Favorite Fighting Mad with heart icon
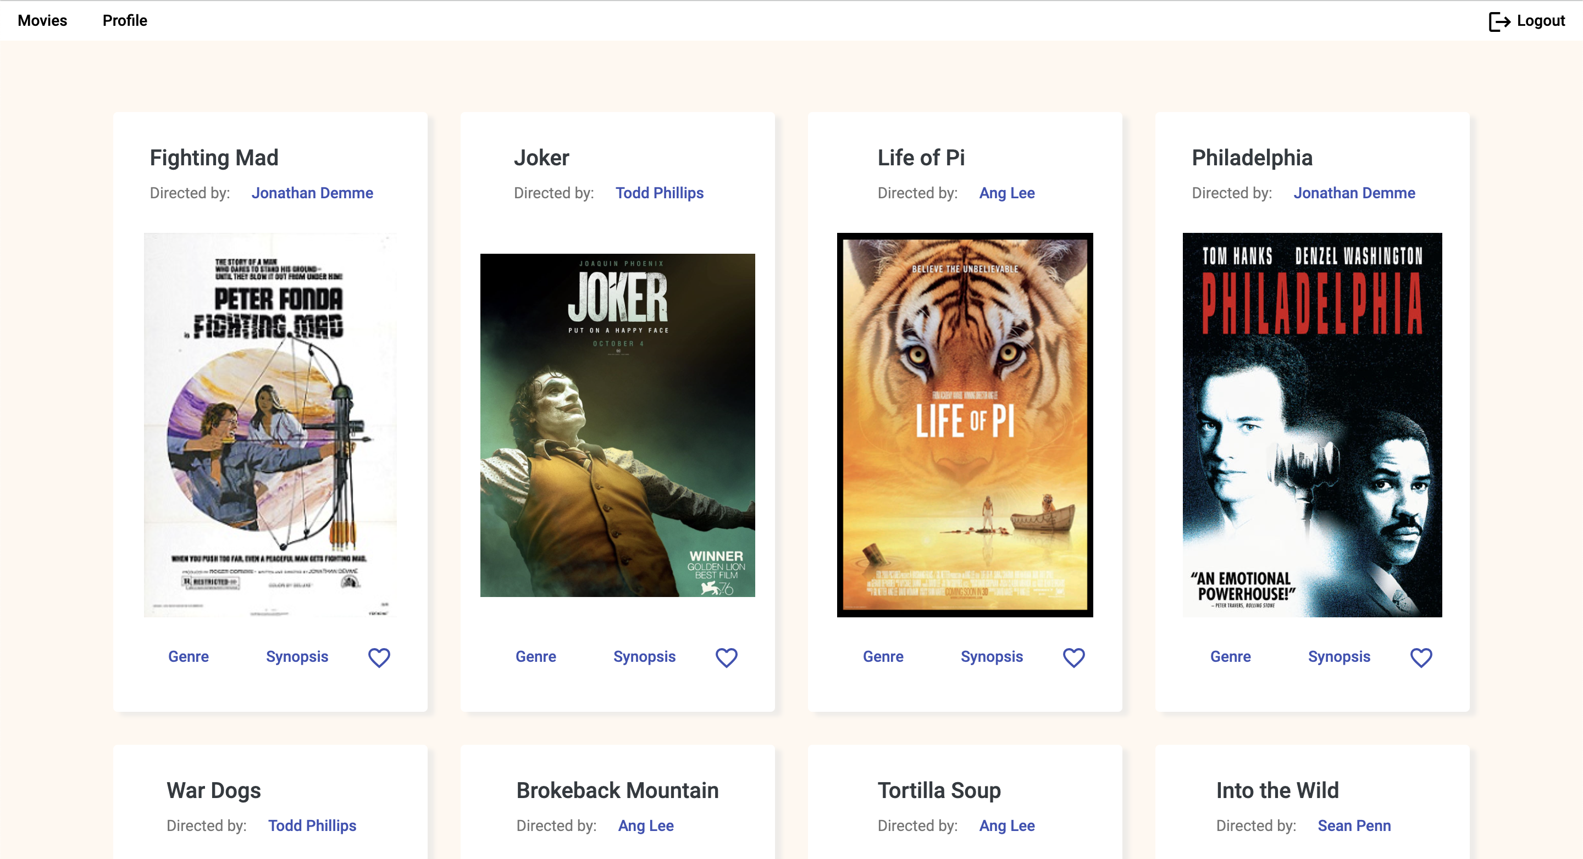The height and width of the screenshot is (859, 1583). (x=379, y=657)
